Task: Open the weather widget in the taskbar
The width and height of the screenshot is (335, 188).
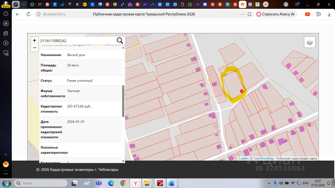Action: click(x=87, y=183)
